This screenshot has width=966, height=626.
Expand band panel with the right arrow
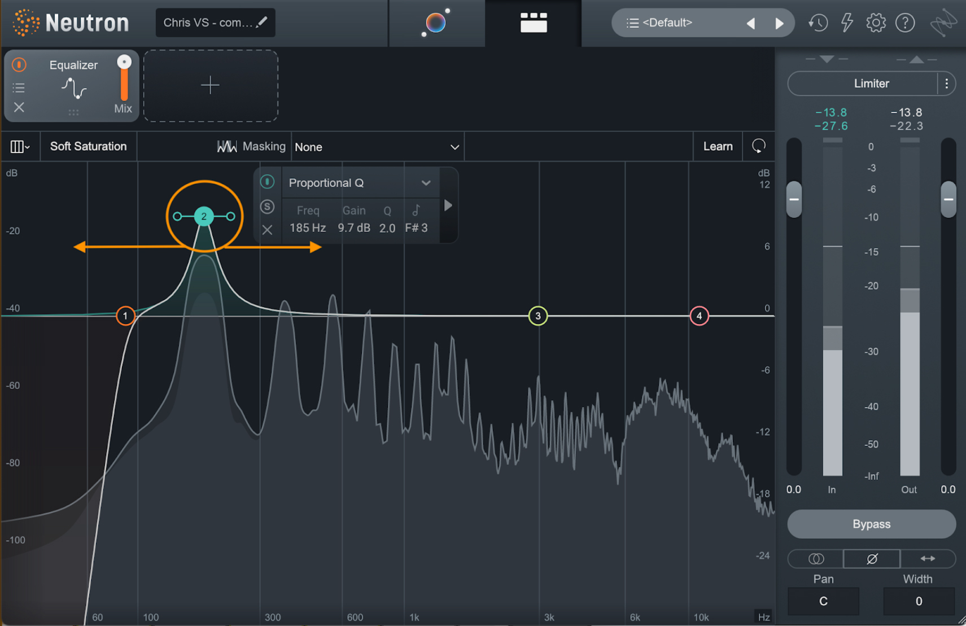448,205
